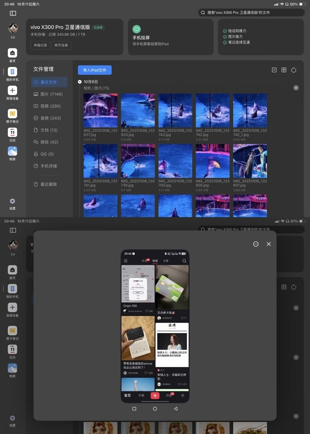Tap the mirrored phone's back triangle button

pos(176,408)
